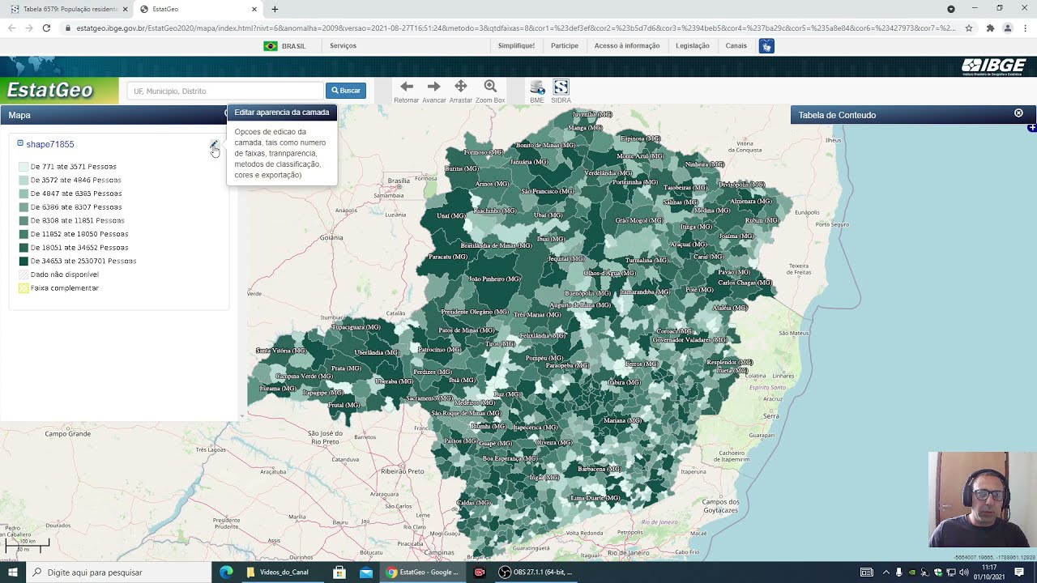Click the Unaí (MG) label on the map
The height and width of the screenshot is (583, 1037).
point(451,216)
